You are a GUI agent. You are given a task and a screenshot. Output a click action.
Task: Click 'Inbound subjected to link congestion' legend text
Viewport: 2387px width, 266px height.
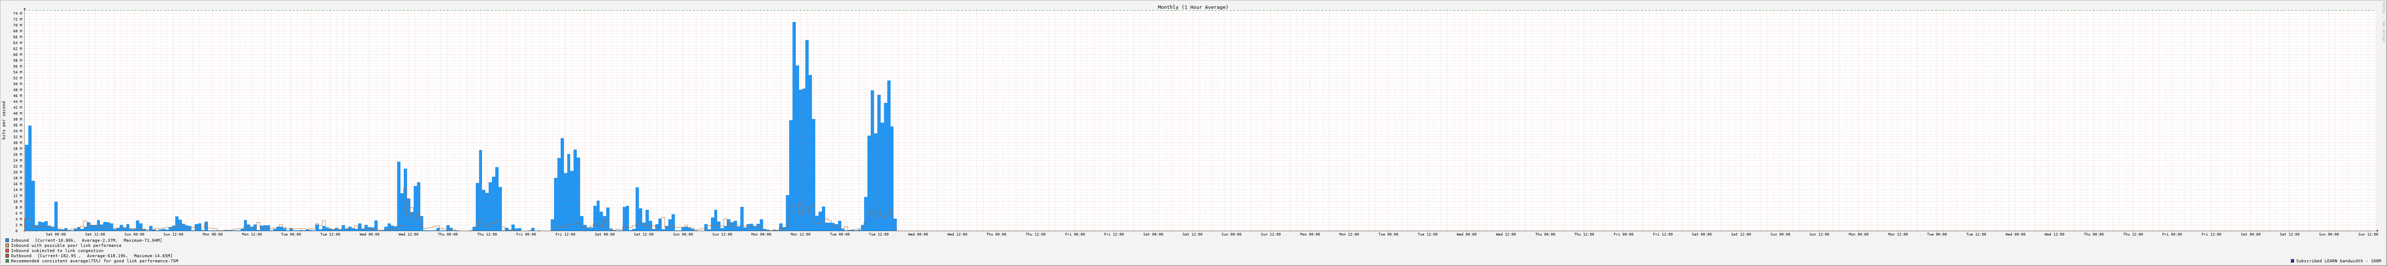pyautogui.click(x=57, y=250)
